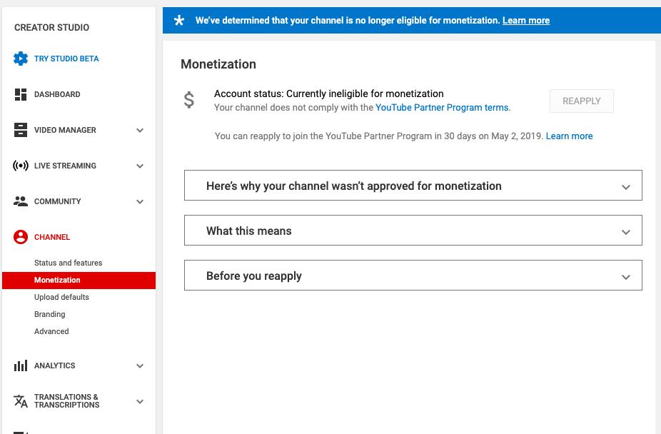Image resolution: width=661 pixels, height=434 pixels.
Task: Click the Dashboard grid icon
Action: click(x=20, y=94)
